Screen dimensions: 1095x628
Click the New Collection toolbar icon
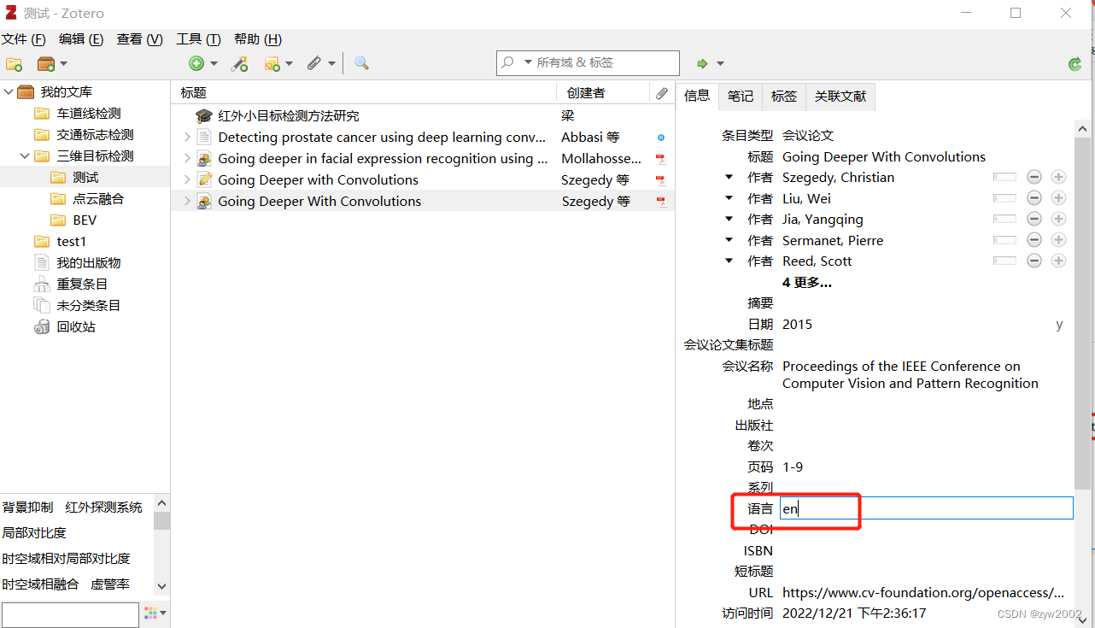[x=14, y=63]
